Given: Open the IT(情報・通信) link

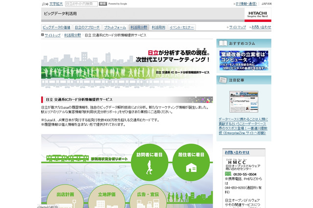Looking at the screenshot, I should [x=246, y=4].
